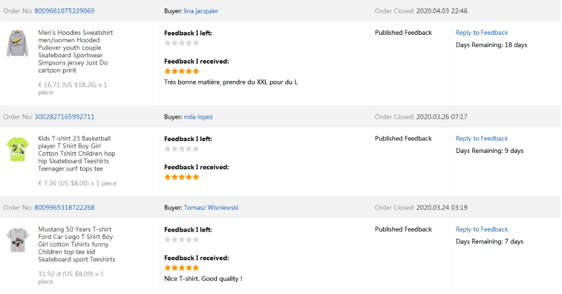View buyer lina jacquier's profile
562x294 pixels.
coord(201,11)
